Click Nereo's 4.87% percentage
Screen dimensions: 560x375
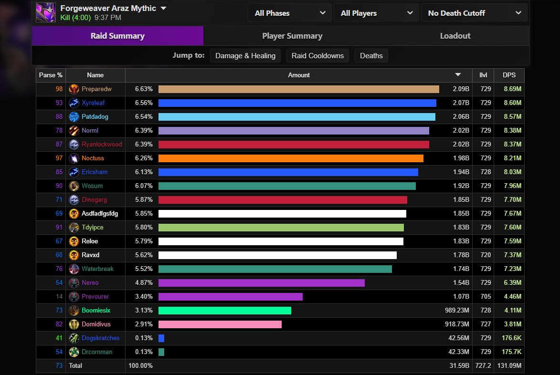coord(144,282)
